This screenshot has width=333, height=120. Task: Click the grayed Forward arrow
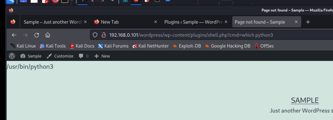coord(25,35)
